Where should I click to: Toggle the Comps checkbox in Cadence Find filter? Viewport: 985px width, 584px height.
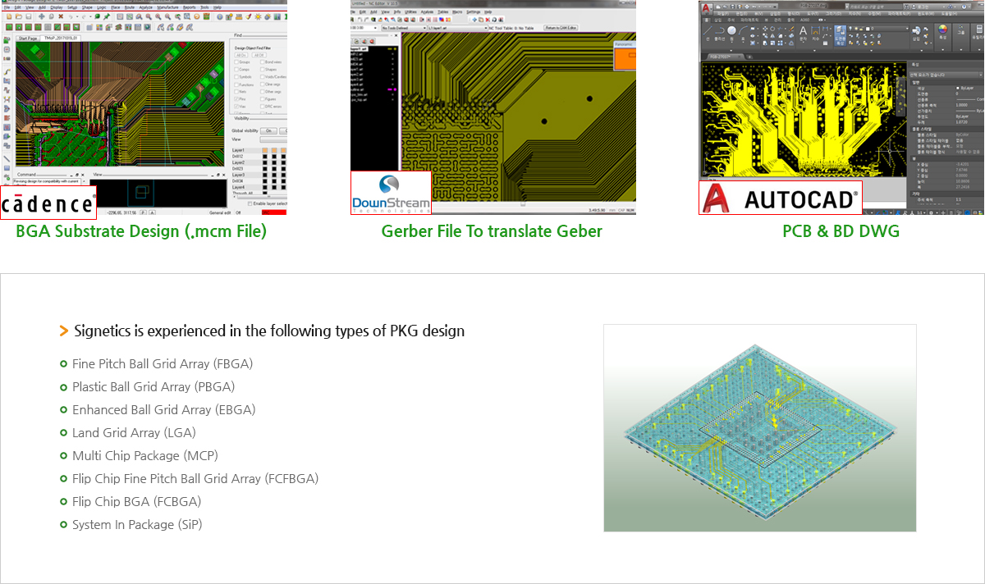[x=236, y=70]
